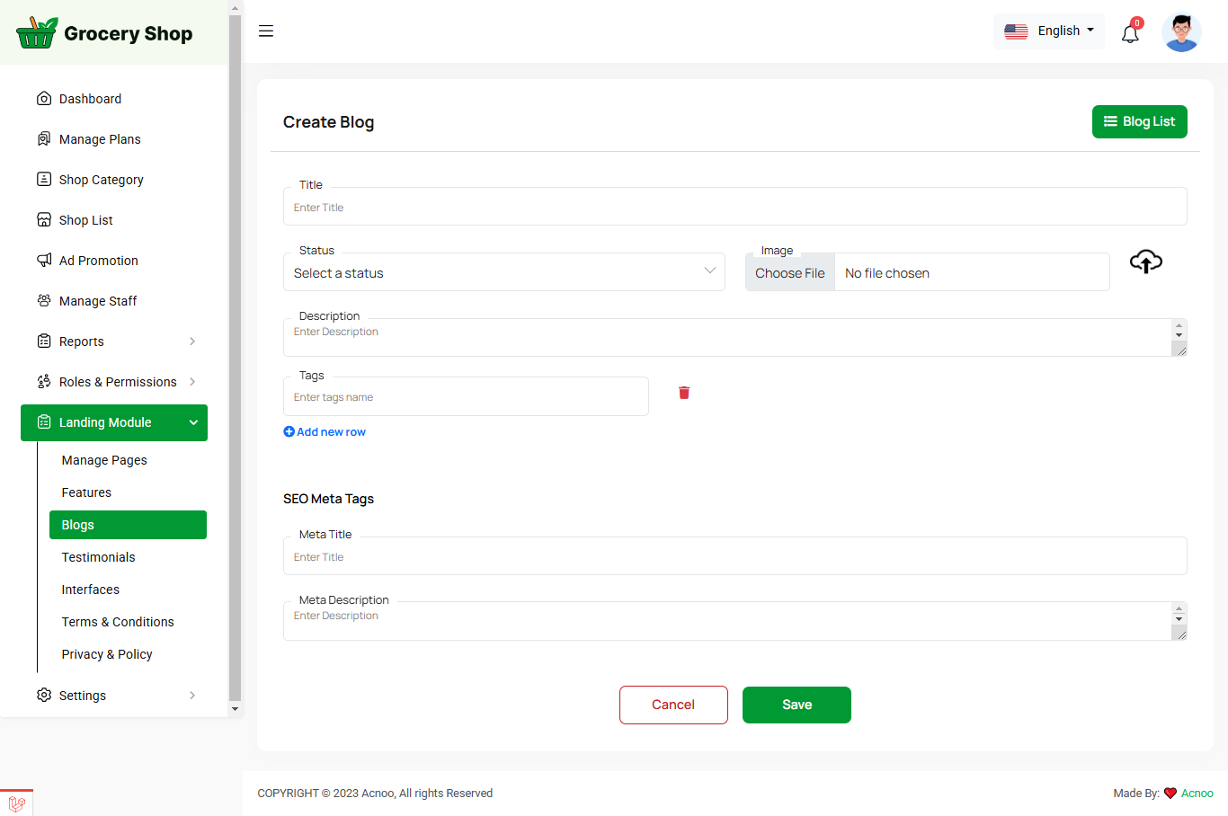The width and height of the screenshot is (1228, 816).
Task: Click the Cancel button
Action: click(x=673, y=705)
